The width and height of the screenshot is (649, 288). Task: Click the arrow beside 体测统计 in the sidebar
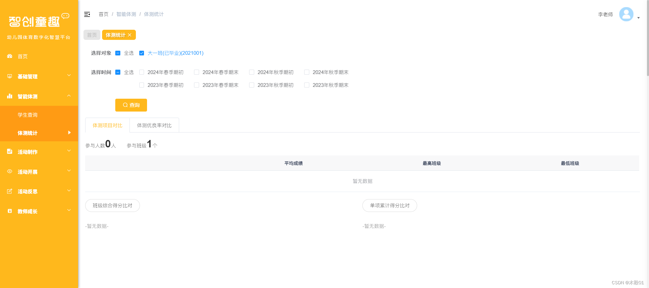69,133
